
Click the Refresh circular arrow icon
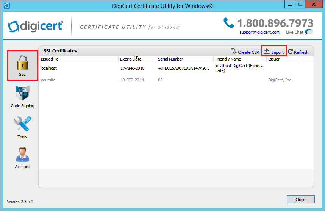coord(290,52)
